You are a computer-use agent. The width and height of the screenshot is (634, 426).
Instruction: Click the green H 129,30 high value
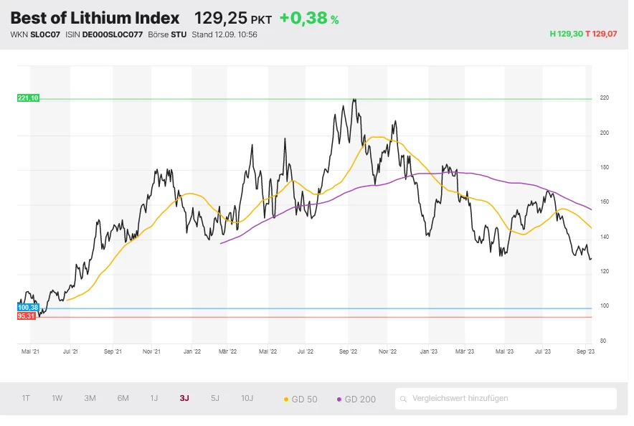point(566,34)
